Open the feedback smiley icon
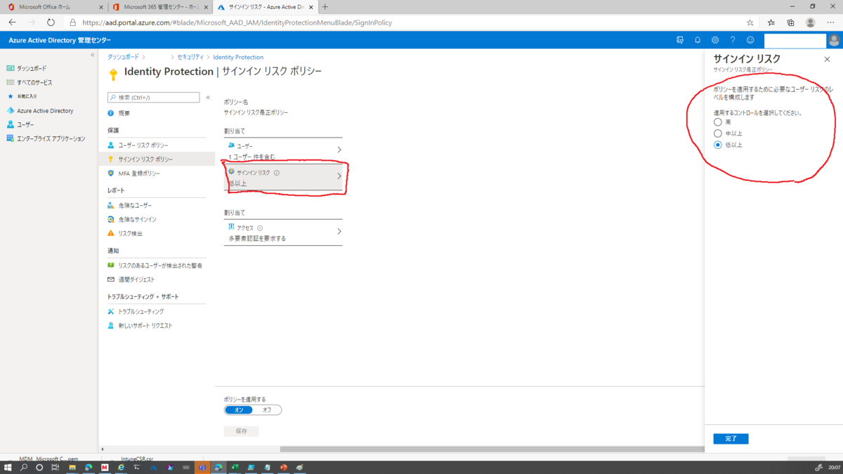The image size is (843, 474). [750, 40]
